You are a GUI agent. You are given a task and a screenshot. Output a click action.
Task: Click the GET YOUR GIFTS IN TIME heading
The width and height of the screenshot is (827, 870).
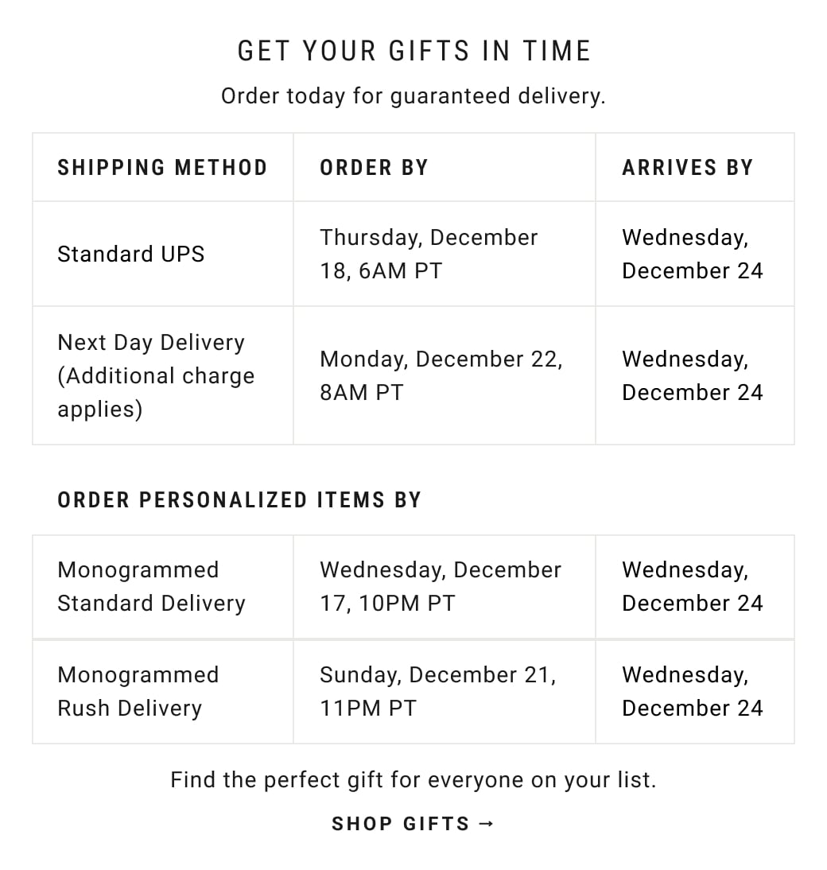(x=413, y=52)
